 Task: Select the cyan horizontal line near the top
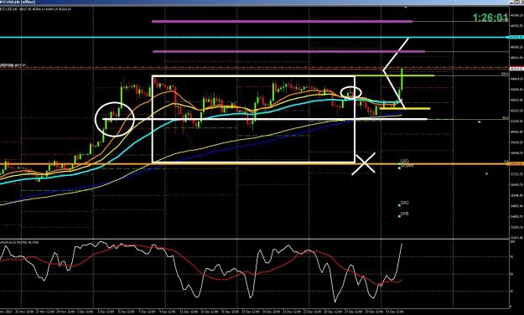254,37
